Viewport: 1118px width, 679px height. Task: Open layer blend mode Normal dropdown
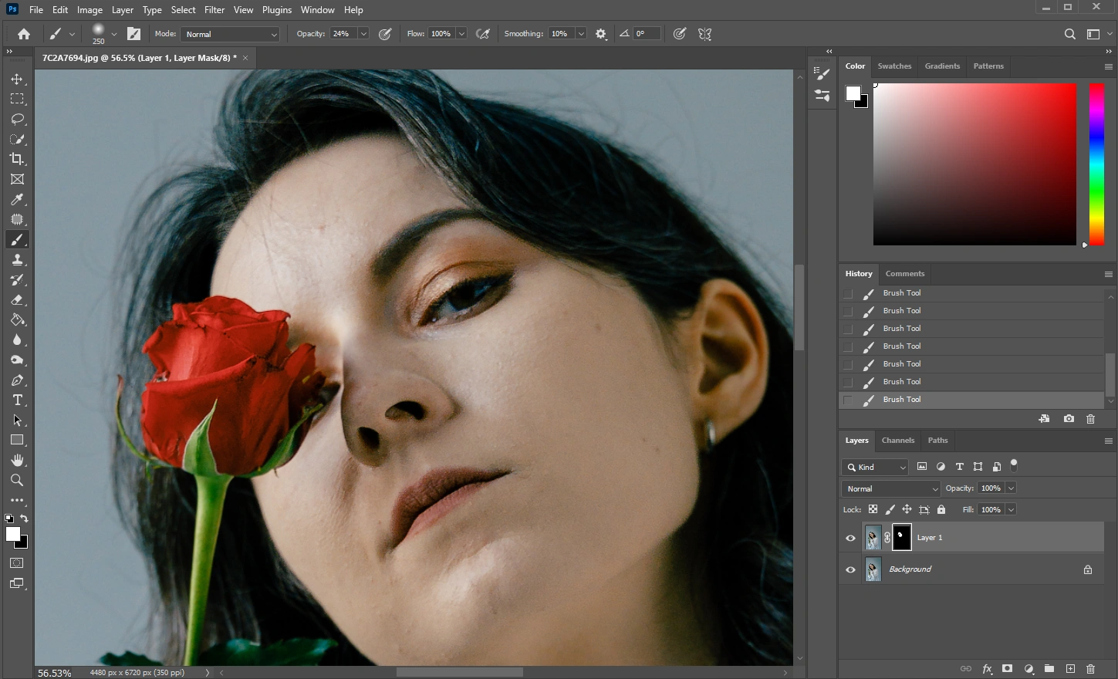[x=891, y=488]
